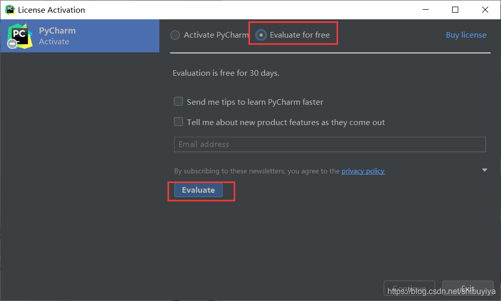The width and height of the screenshot is (501, 301).
Task: Click the PyCharm logo icon in sidebar
Action: [20, 36]
